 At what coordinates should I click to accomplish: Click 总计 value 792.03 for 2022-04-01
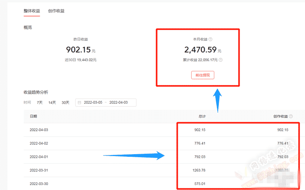200,157
